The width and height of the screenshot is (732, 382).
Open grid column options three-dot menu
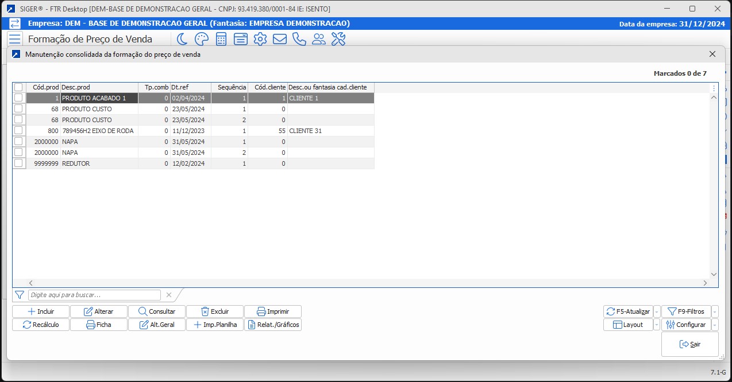tap(714, 88)
